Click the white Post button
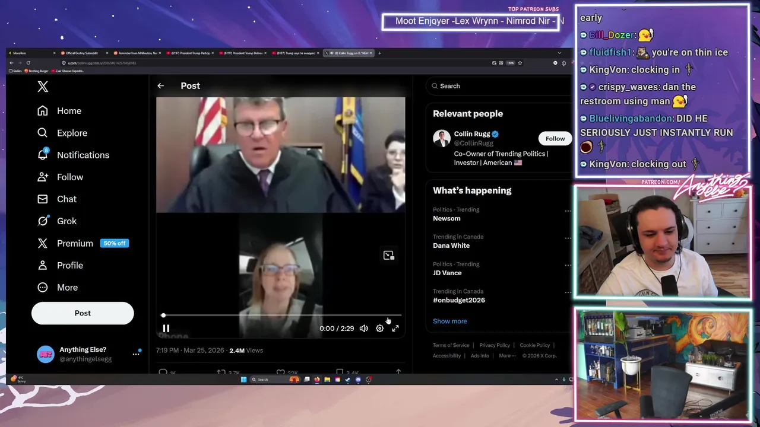 83,313
